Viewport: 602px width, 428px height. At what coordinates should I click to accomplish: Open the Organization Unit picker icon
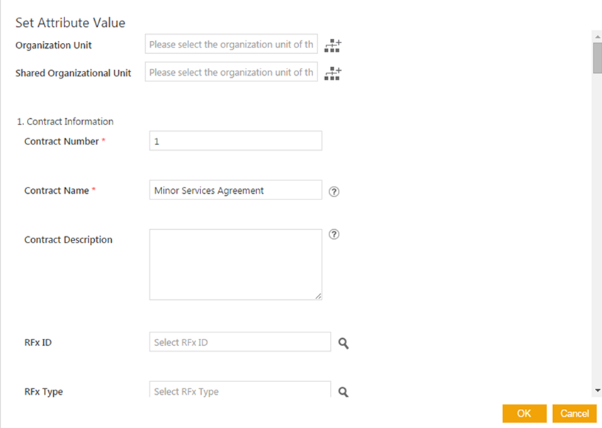pos(332,46)
